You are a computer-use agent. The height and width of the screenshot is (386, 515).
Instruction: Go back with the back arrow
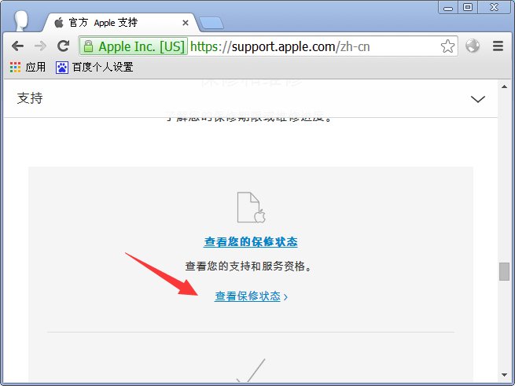click(17, 46)
